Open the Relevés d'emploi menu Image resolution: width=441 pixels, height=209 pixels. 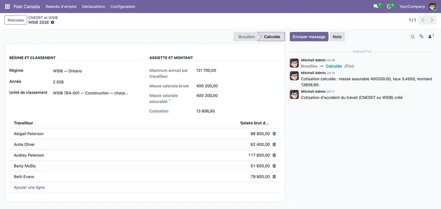point(61,6)
